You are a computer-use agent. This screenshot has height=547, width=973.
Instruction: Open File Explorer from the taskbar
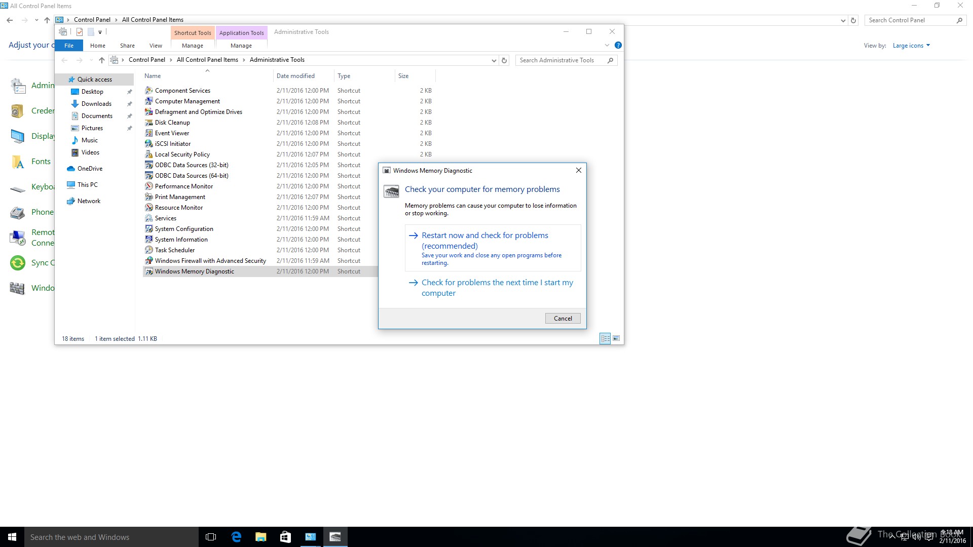pos(260,537)
